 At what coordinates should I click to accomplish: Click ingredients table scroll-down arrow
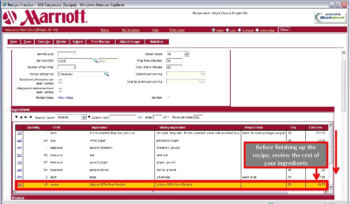[330, 187]
